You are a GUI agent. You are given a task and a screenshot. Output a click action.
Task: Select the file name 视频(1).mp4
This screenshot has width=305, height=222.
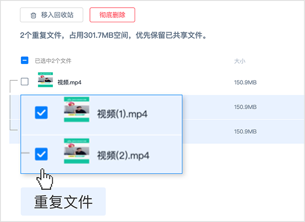(122, 113)
